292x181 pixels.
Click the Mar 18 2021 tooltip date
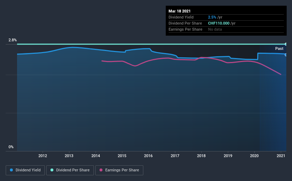[180, 11]
